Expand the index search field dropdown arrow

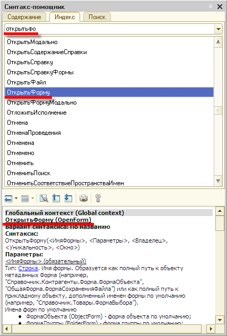[219, 29]
